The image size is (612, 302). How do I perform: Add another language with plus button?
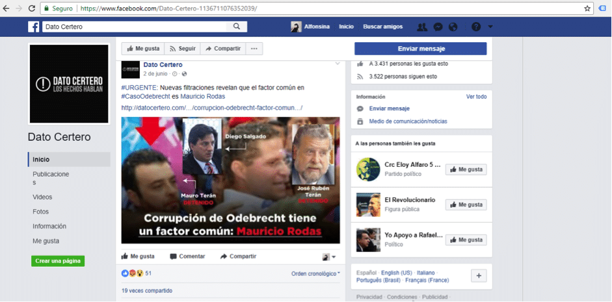click(x=479, y=276)
